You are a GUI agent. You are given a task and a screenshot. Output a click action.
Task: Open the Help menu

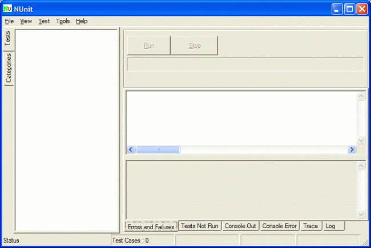point(82,21)
